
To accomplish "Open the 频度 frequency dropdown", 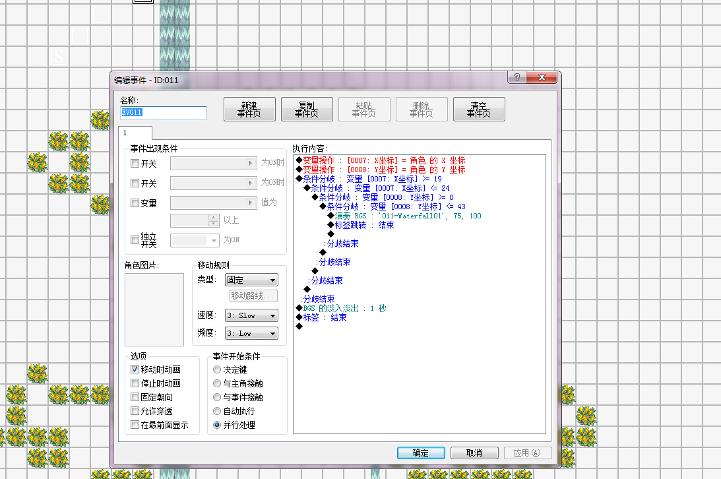I will coord(251,333).
